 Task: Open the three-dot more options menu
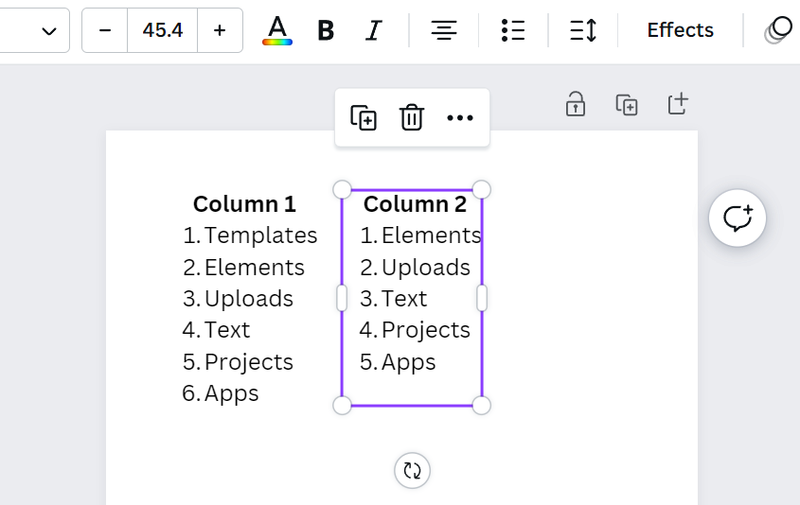tap(460, 118)
